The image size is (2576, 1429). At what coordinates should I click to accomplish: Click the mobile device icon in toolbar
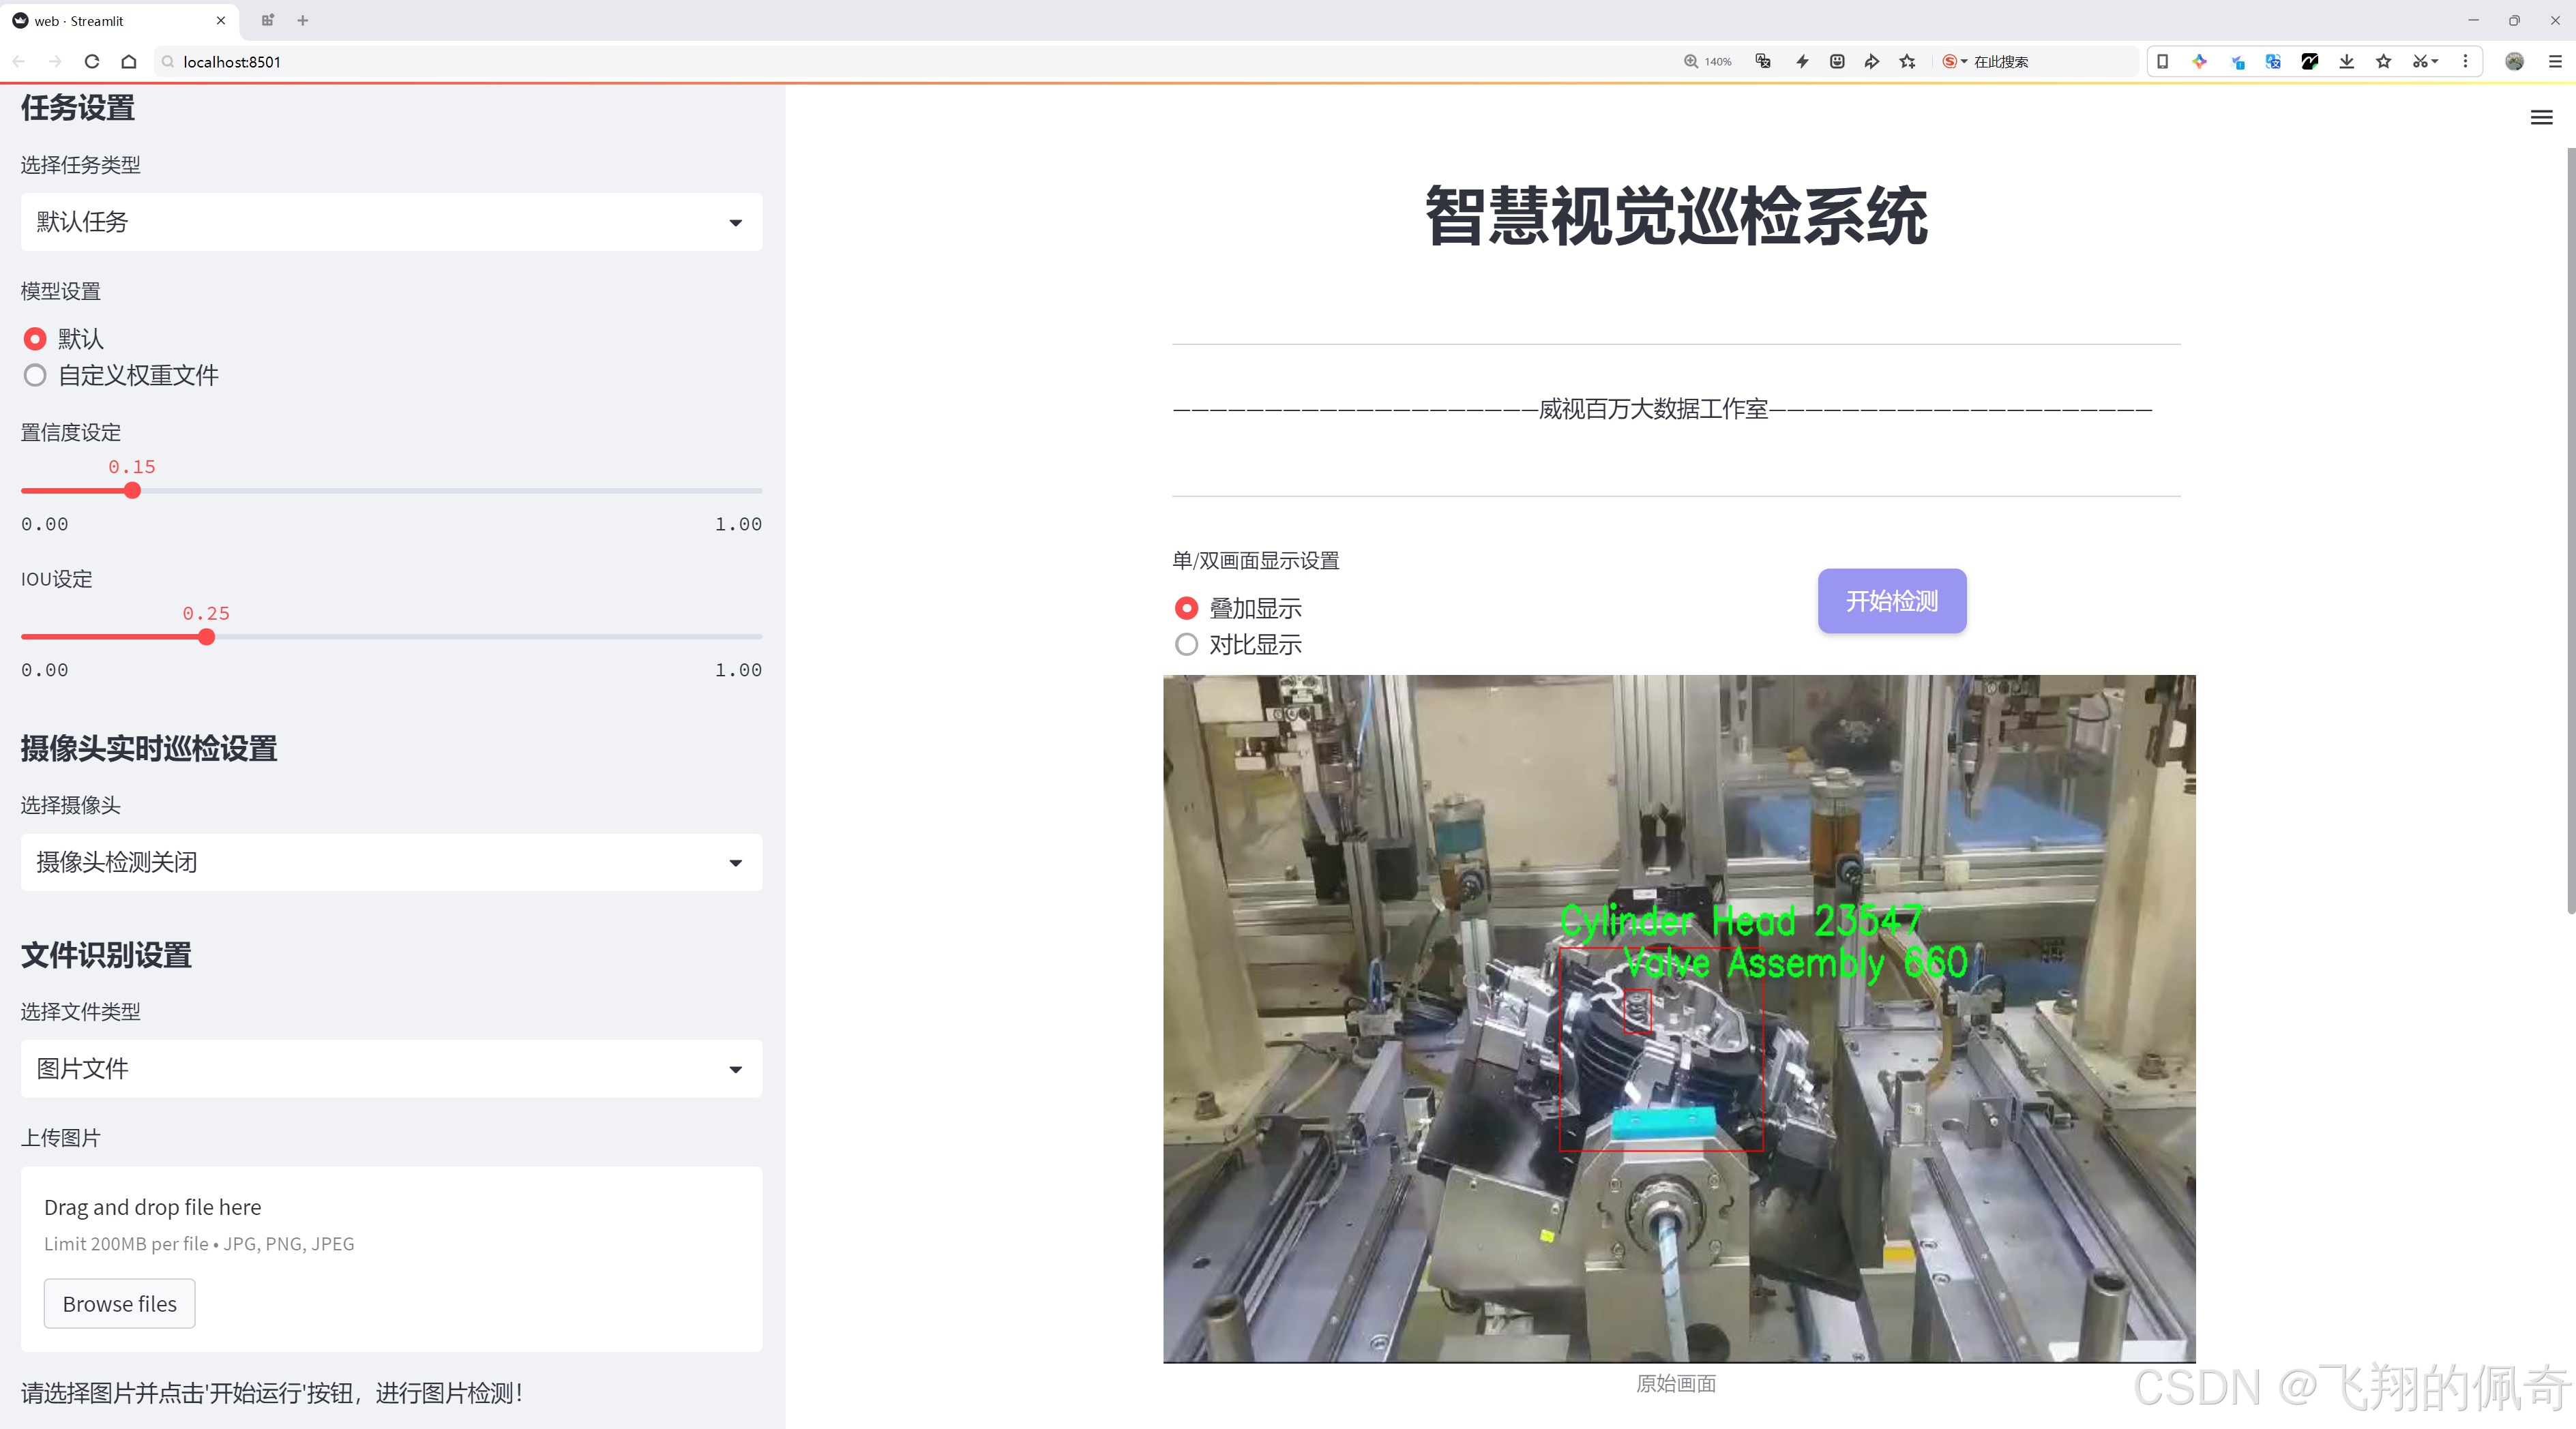[x=2162, y=62]
